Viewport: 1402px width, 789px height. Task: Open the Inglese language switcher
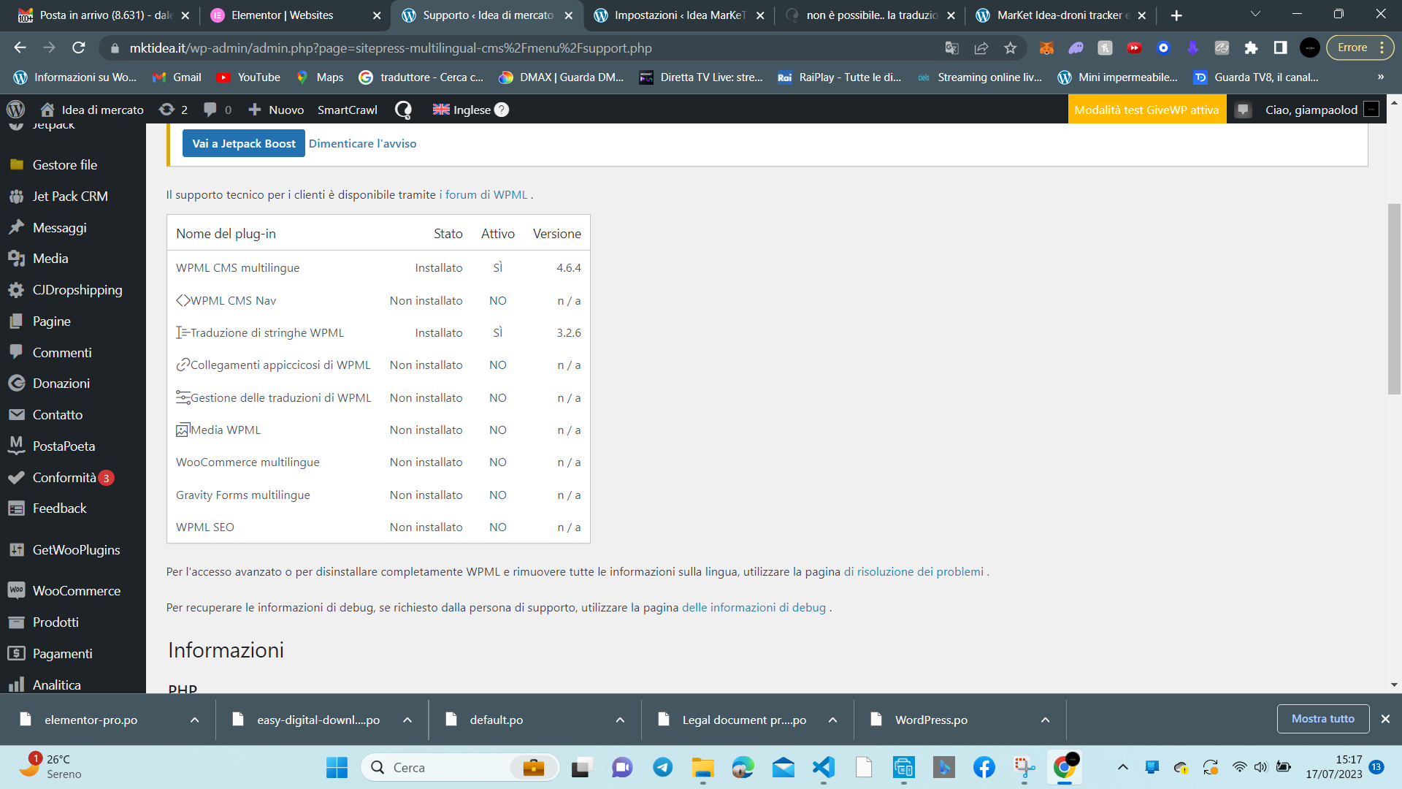coord(470,110)
